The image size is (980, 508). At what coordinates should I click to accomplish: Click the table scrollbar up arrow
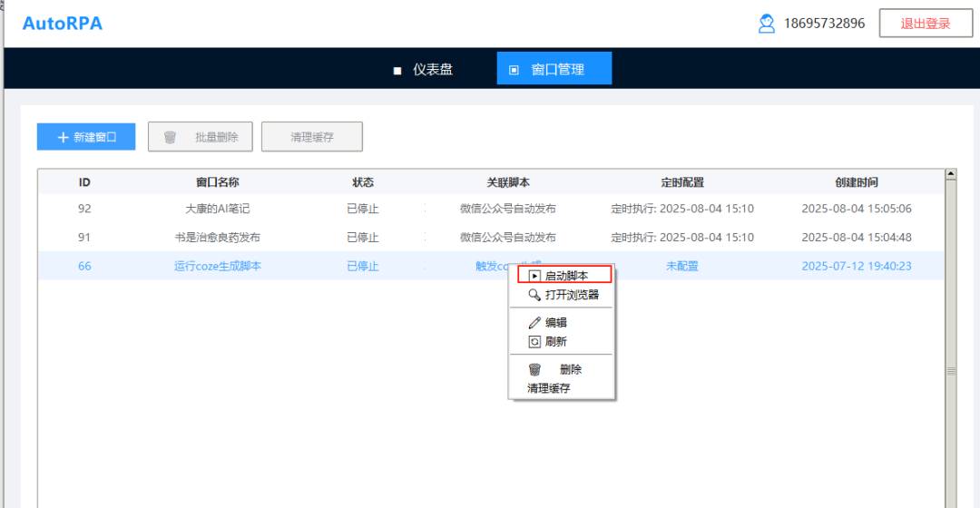pyautogui.click(x=951, y=174)
